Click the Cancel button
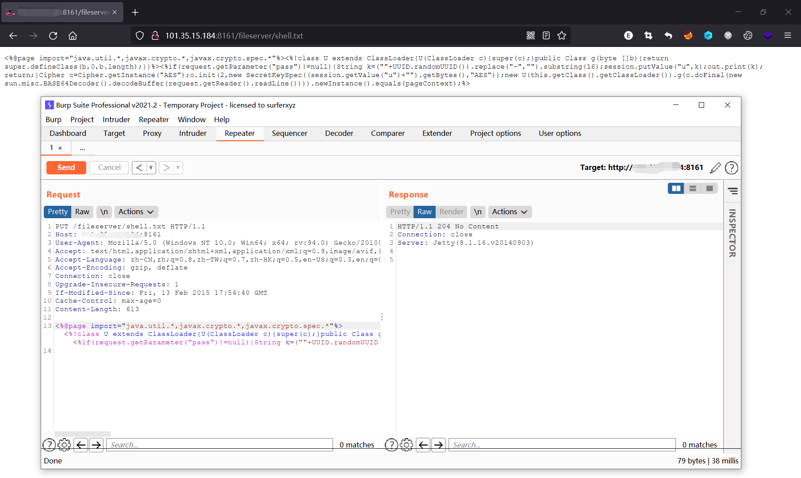 pos(109,168)
